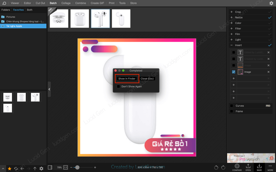Enable the dimmed Image insert checkbox
The height and width of the screenshot is (172, 276).
[x=233, y=65]
